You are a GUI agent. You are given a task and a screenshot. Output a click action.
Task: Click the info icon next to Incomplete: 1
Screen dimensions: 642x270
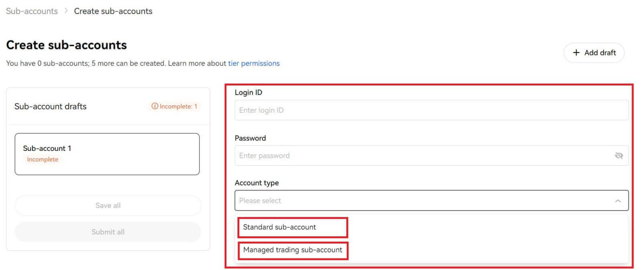coord(155,106)
